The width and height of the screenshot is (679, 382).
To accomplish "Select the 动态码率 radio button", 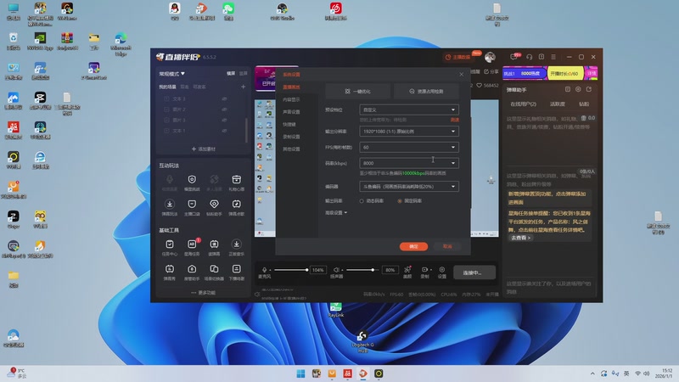I will (x=362, y=201).
